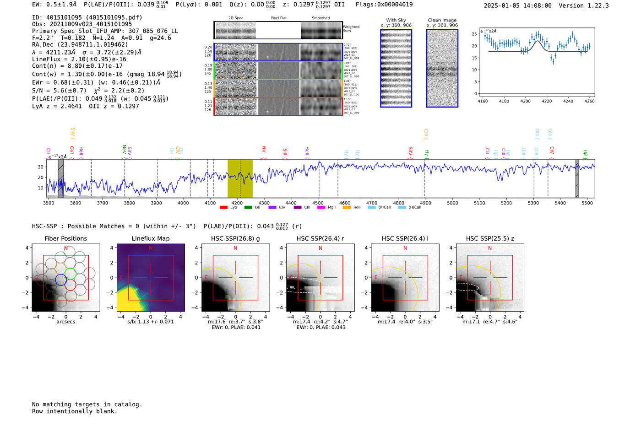Screen dimensions: 641x436
Task: Click the yellow highlighted band in the spectrum
Action: [x=240, y=178]
